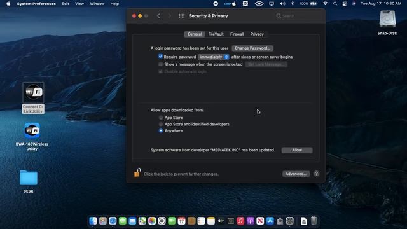The height and width of the screenshot is (229, 407).
Task: Open News from the dock
Action: click(260, 221)
